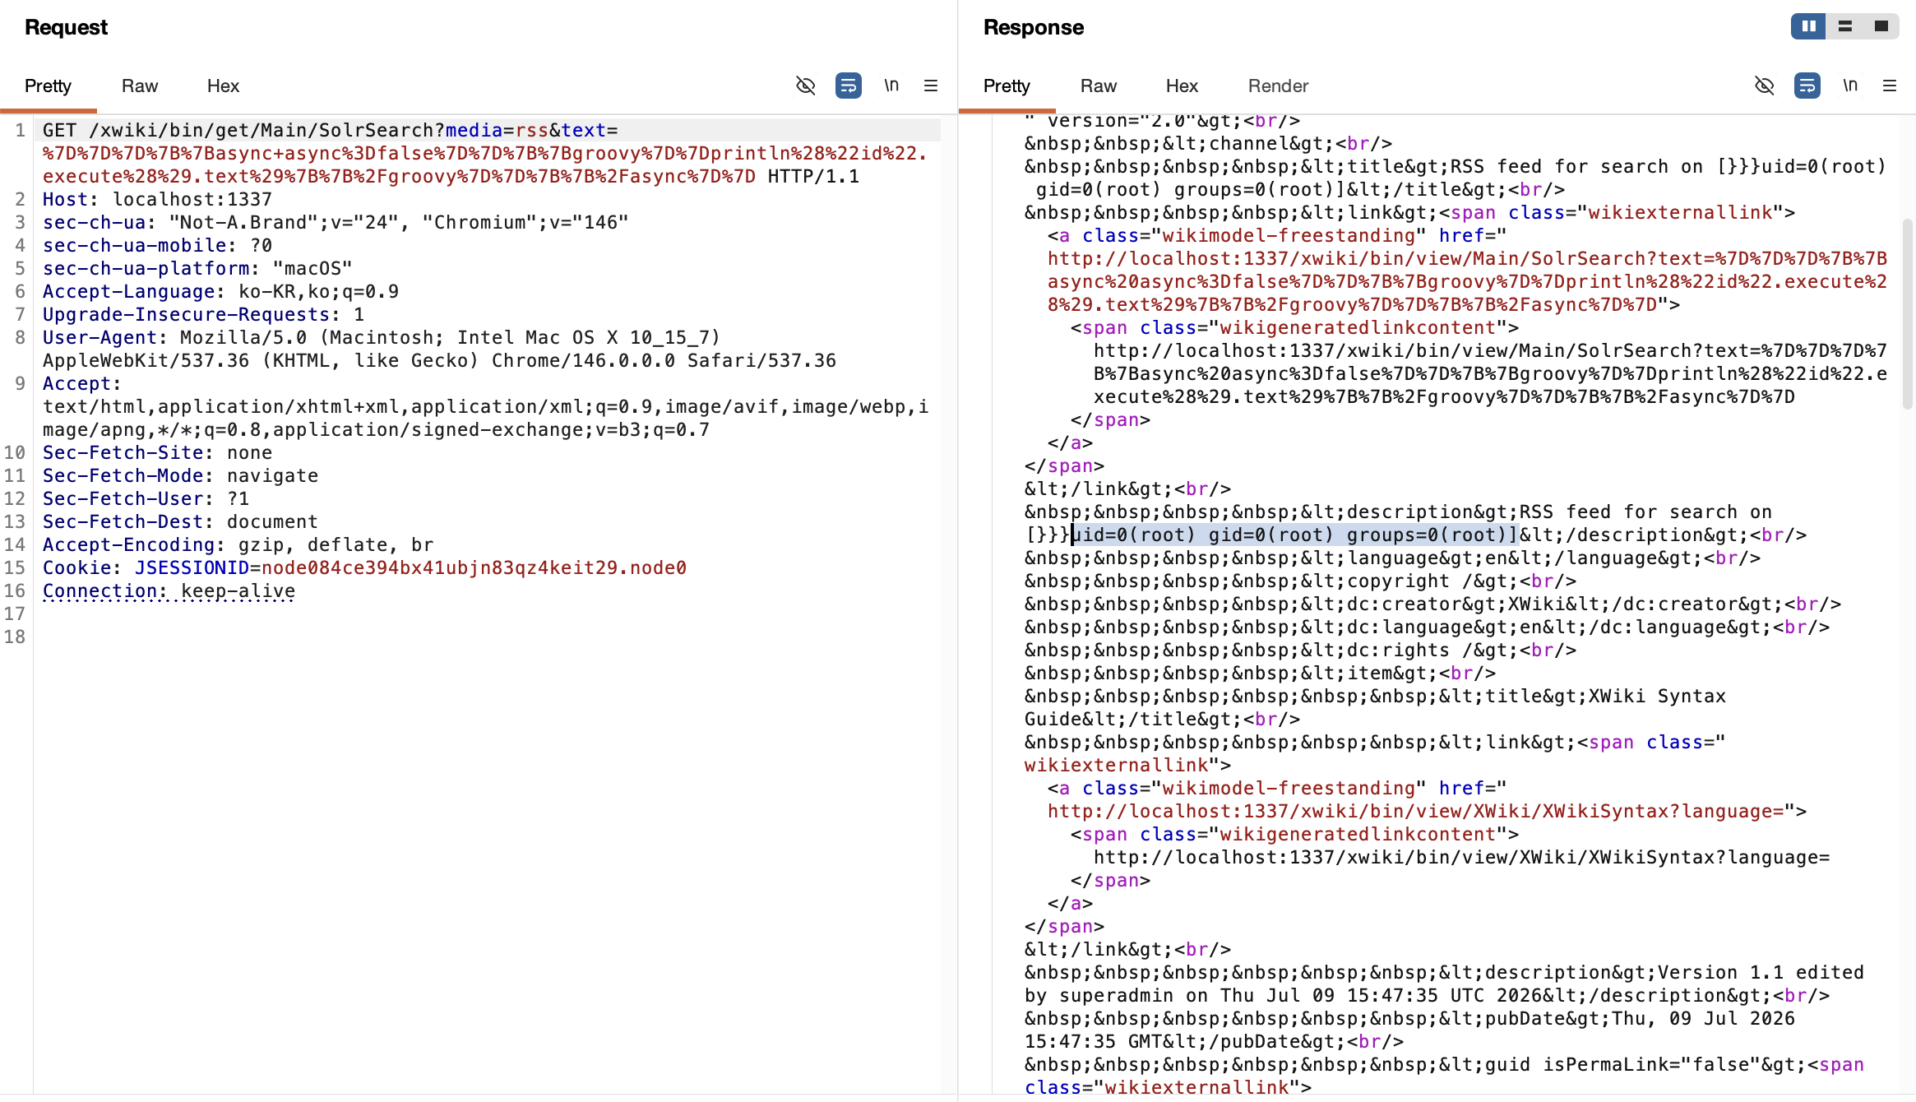Click the Upgrade-Insecure-Requests: 1 header
The image size is (1916, 1102).
coord(203,314)
